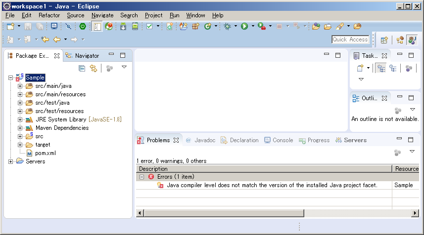Collapse the Sample project node

coord(10,78)
